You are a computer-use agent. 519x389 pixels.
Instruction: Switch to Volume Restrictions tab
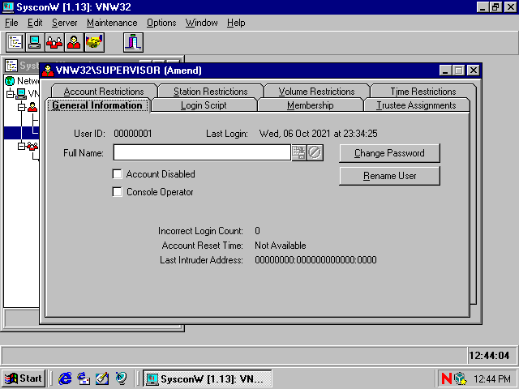(316, 92)
